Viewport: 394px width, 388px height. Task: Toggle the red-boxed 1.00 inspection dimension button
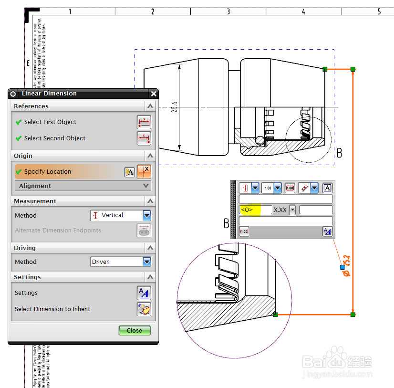tap(290, 188)
